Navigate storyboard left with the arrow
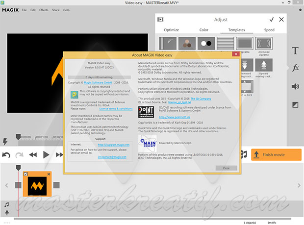 point(6,185)
